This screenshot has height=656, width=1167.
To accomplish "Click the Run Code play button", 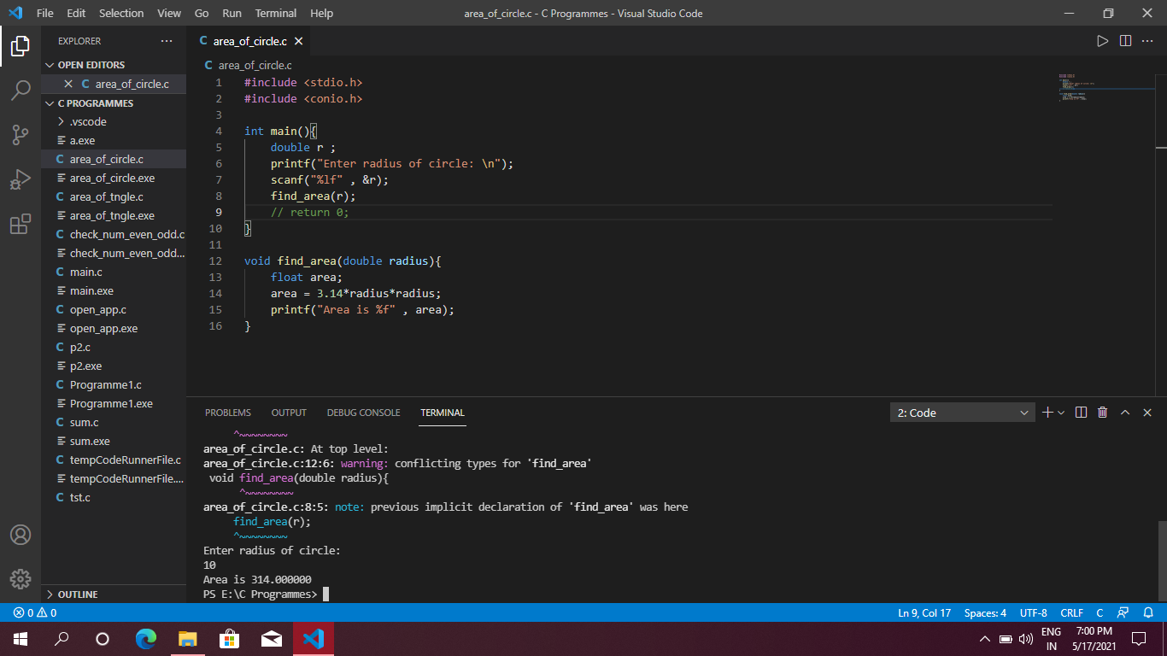I will point(1102,41).
